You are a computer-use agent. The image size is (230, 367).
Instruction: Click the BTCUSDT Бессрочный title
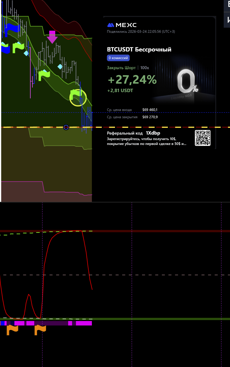[x=139, y=50]
